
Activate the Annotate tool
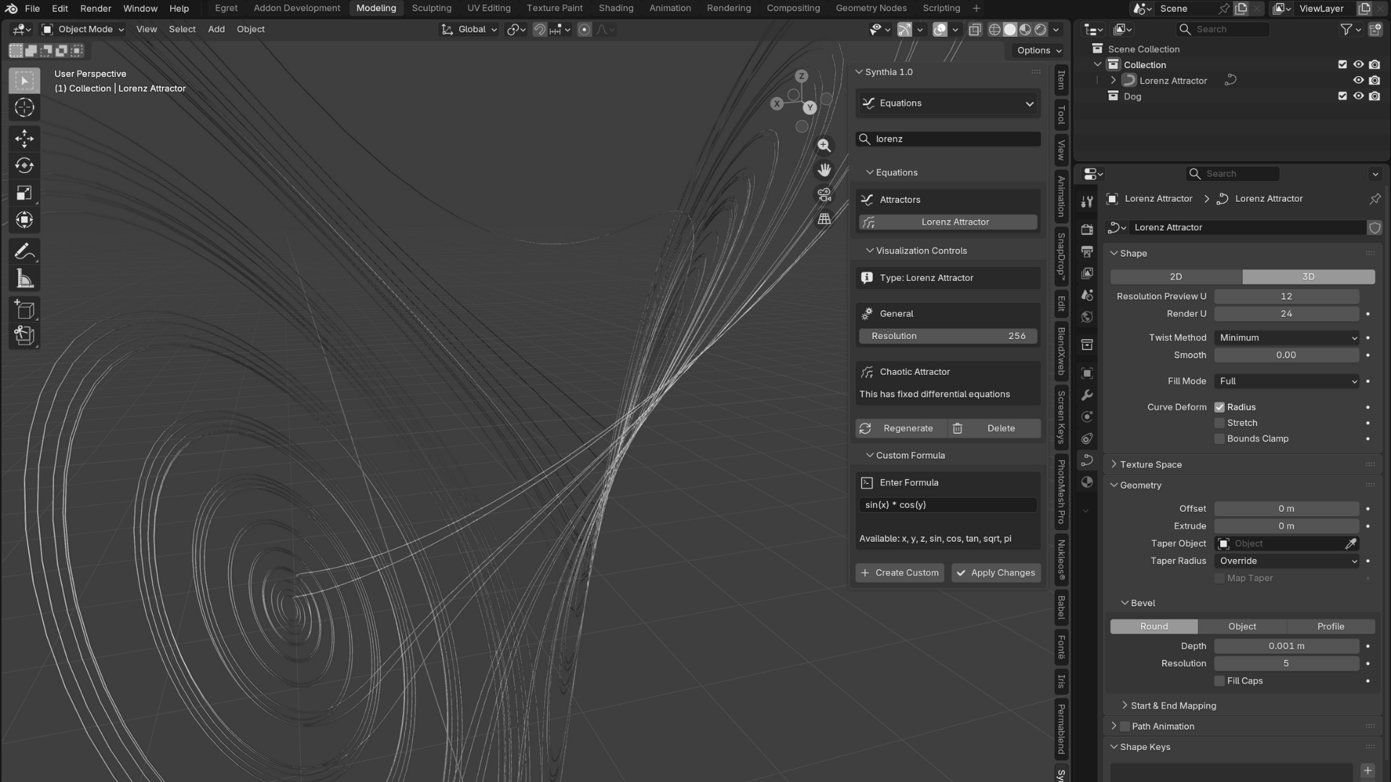tap(24, 251)
